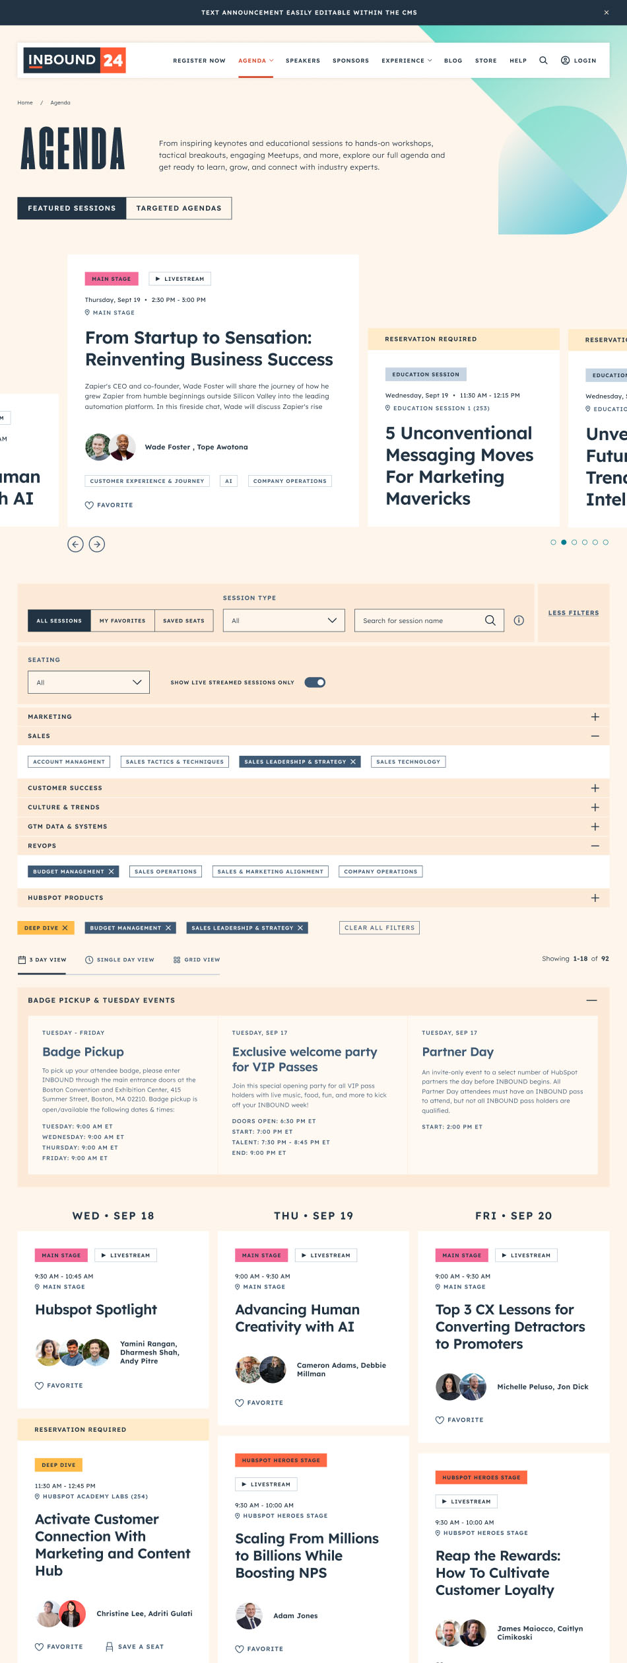Viewport: 627px width, 1663px height.
Task: Favorite the Hubspot Spotlight session
Action: tap(59, 1386)
